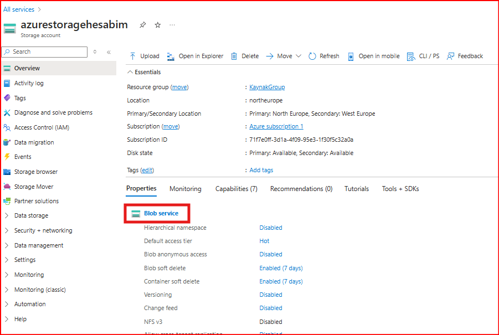
Task: Open Diagnose and solve problems
Action: coord(53,112)
